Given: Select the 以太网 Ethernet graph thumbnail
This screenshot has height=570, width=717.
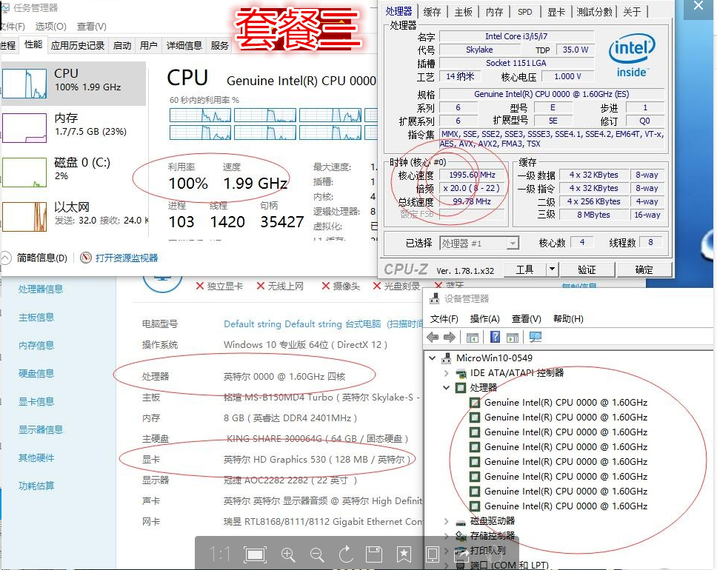Looking at the screenshot, I should (x=24, y=217).
